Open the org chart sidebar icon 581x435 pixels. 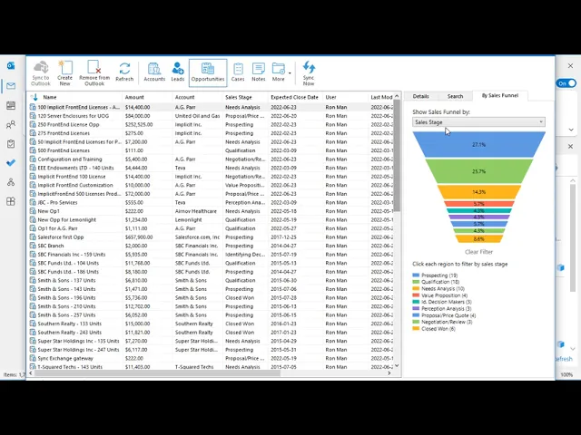point(11,182)
